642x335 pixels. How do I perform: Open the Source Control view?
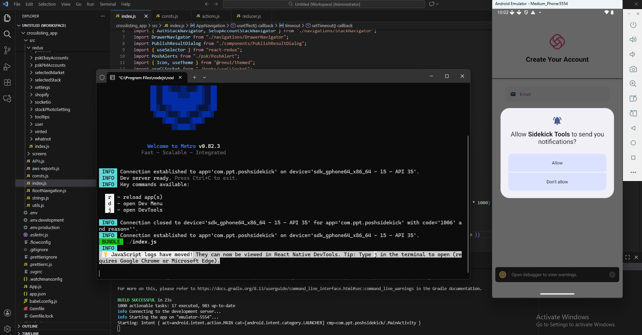7,50
